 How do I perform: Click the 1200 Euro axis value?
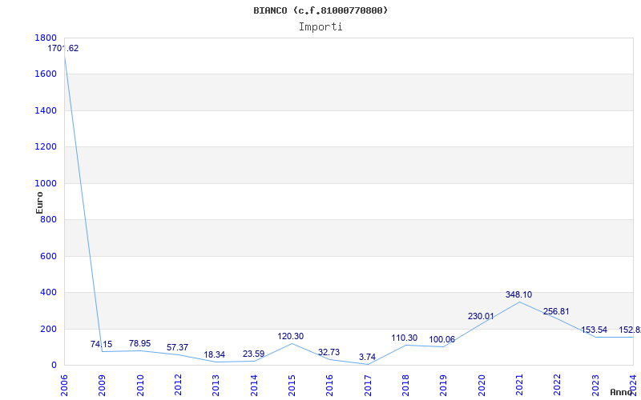[x=46, y=147]
